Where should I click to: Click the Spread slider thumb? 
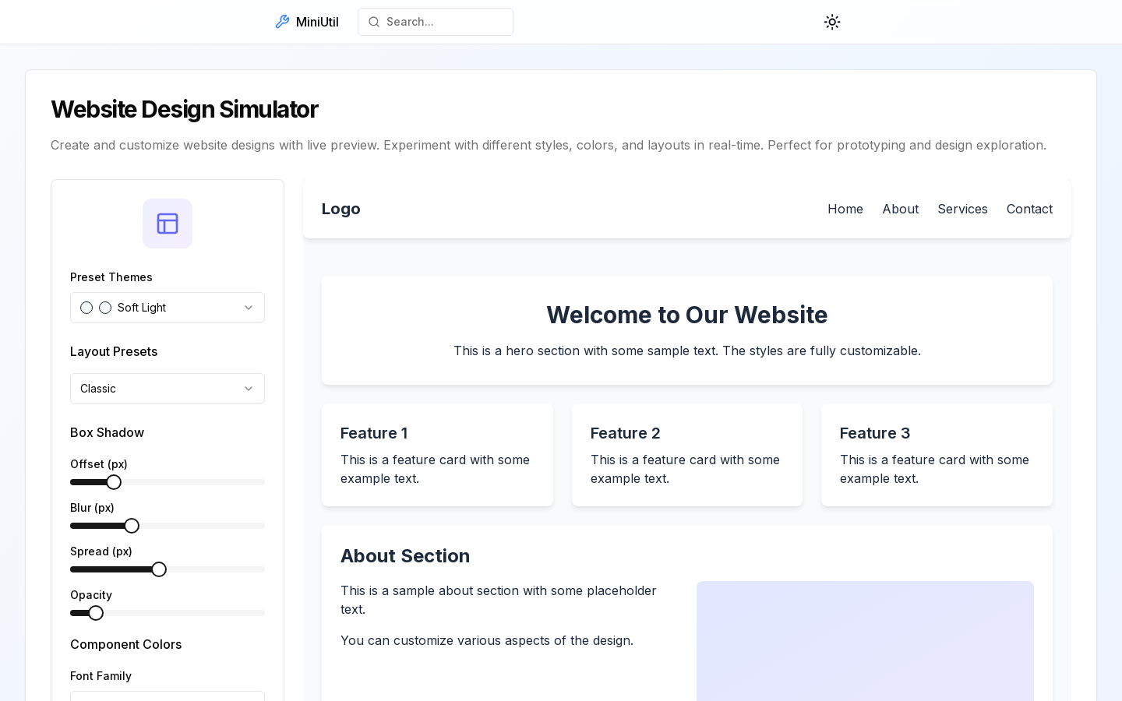[x=159, y=569]
